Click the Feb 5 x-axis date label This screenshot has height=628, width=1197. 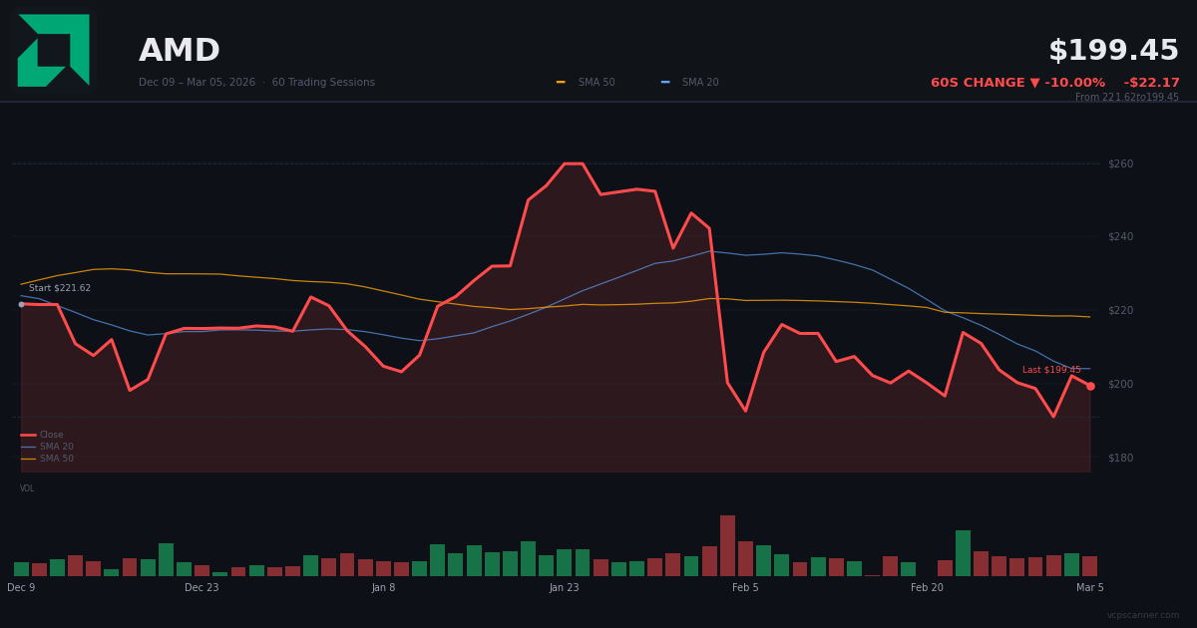point(745,588)
